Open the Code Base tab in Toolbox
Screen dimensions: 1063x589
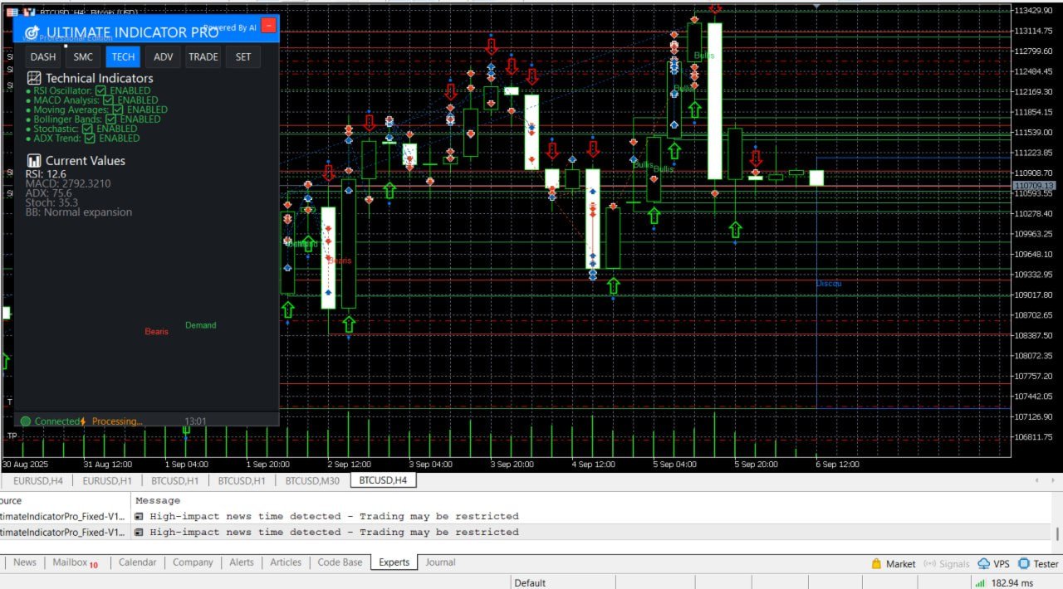pos(340,562)
